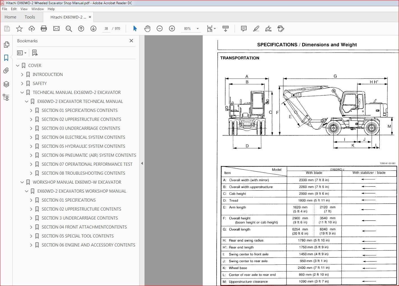
Task: Zoom in with the plus icon
Action: pyautogui.click(x=172, y=29)
